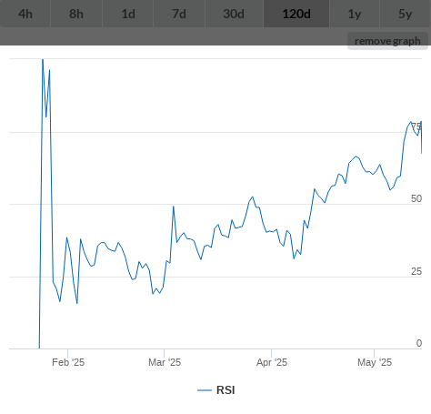This screenshot has width=431, height=414.
Task: Switch chart to 30d range
Action: tap(234, 14)
